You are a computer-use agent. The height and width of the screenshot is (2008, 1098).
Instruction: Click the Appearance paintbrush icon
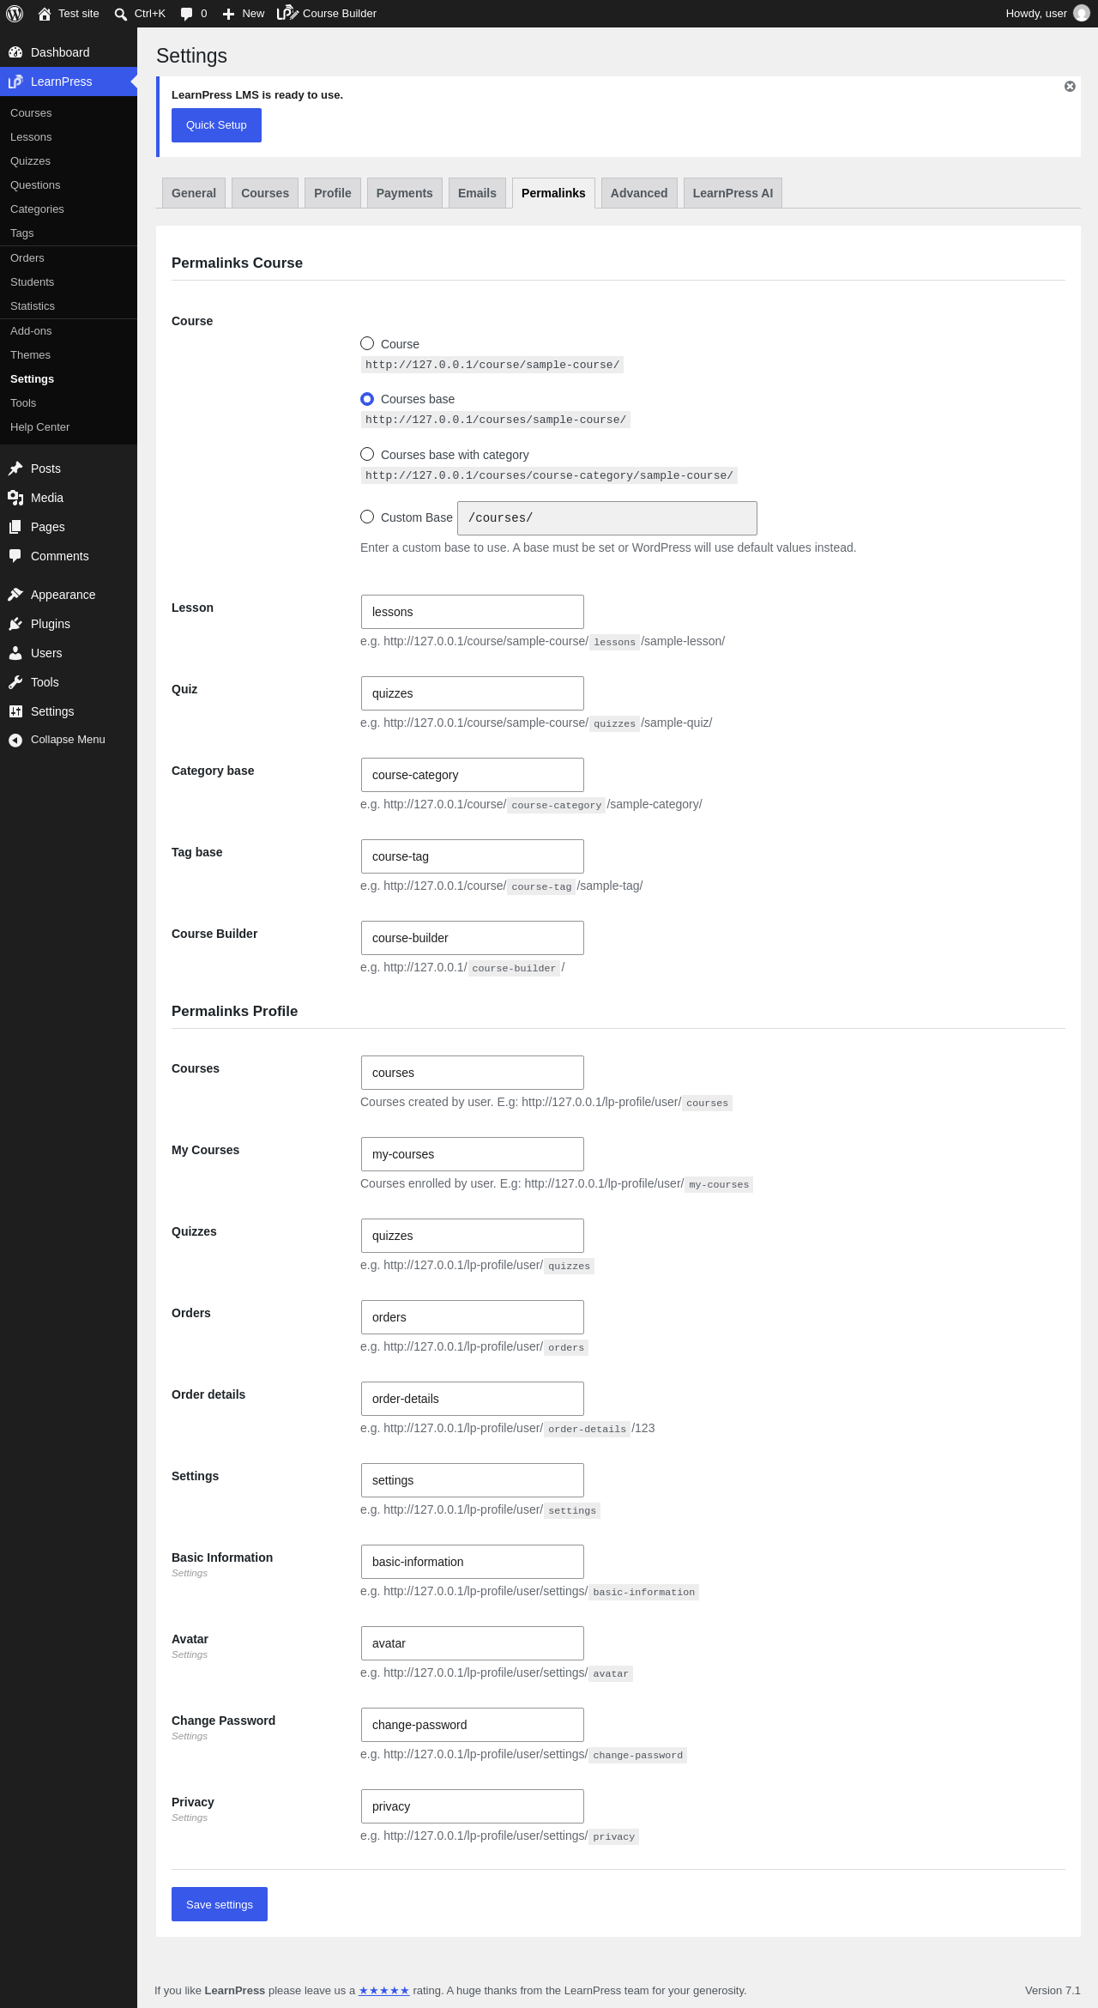(x=15, y=595)
